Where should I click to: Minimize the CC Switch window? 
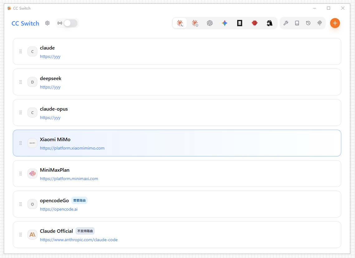(314, 8)
